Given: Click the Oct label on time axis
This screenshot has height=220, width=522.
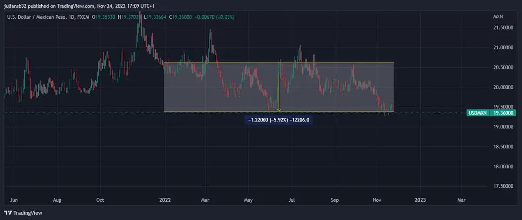Looking at the screenshot, I should tap(100, 200).
